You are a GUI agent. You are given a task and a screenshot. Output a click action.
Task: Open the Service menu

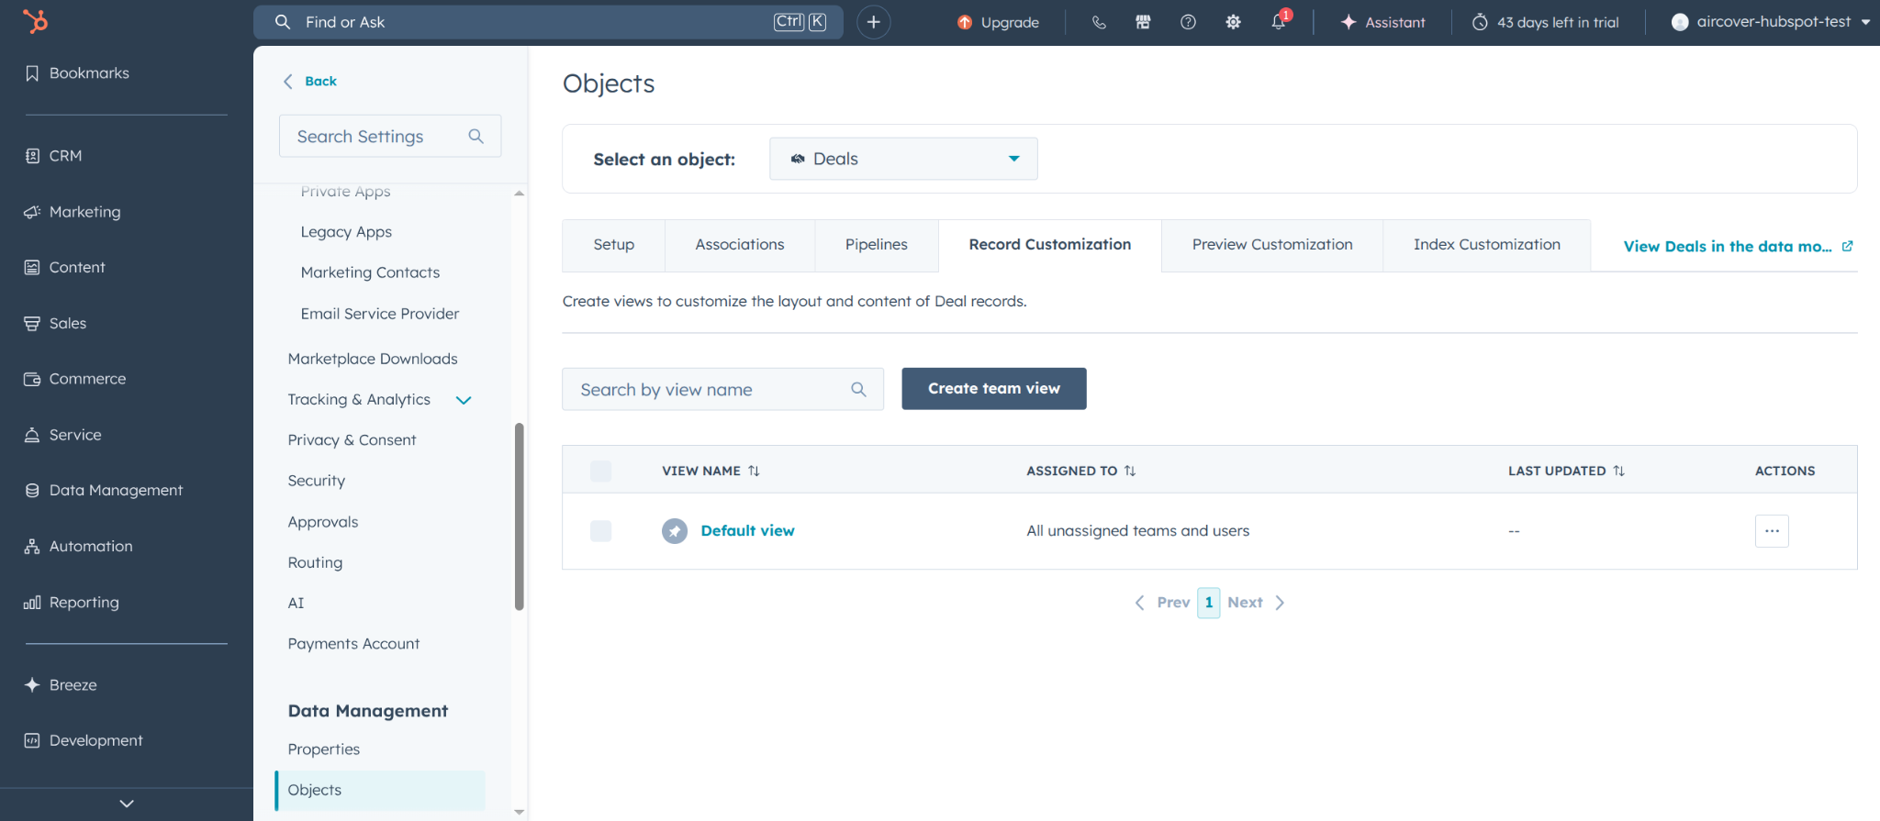pyautogui.click(x=62, y=435)
